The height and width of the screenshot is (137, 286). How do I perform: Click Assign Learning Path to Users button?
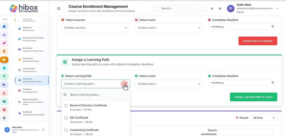[253, 97]
